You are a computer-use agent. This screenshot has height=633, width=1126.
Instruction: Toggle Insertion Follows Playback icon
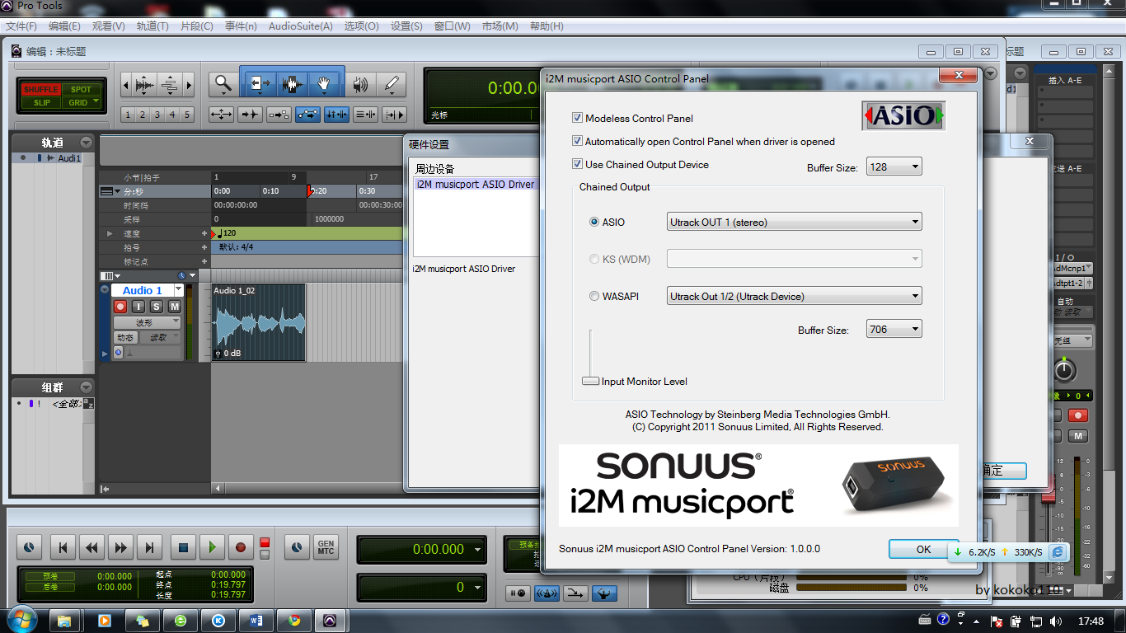[x=394, y=115]
